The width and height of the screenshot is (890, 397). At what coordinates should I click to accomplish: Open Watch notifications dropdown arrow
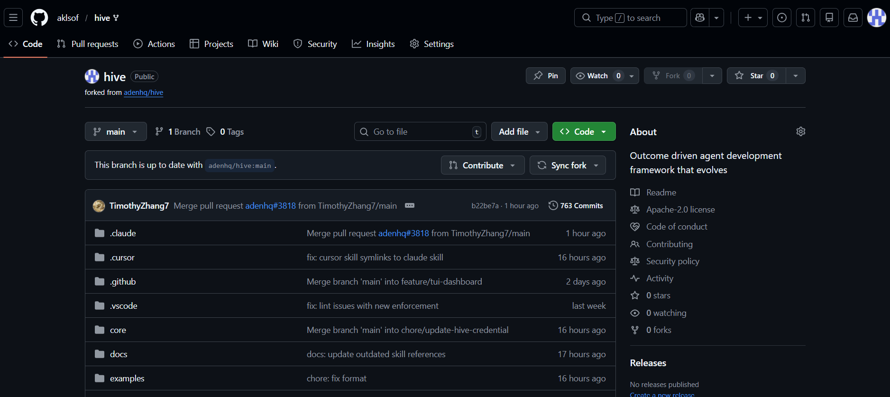(632, 76)
